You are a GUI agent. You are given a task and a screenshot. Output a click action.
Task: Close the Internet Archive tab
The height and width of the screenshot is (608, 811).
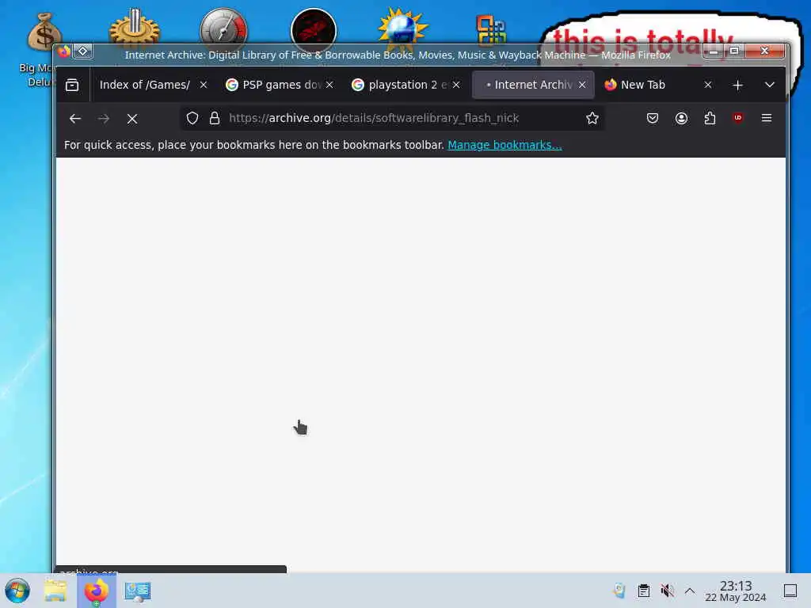pyautogui.click(x=582, y=85)
